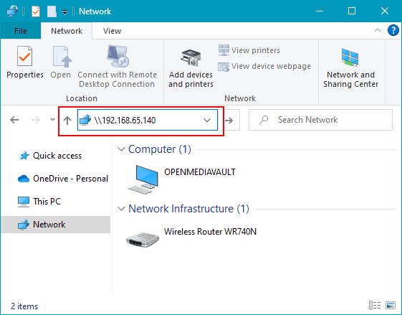Switch to the File tab
This screenshot has height=315, width=402.
point(21,31)
